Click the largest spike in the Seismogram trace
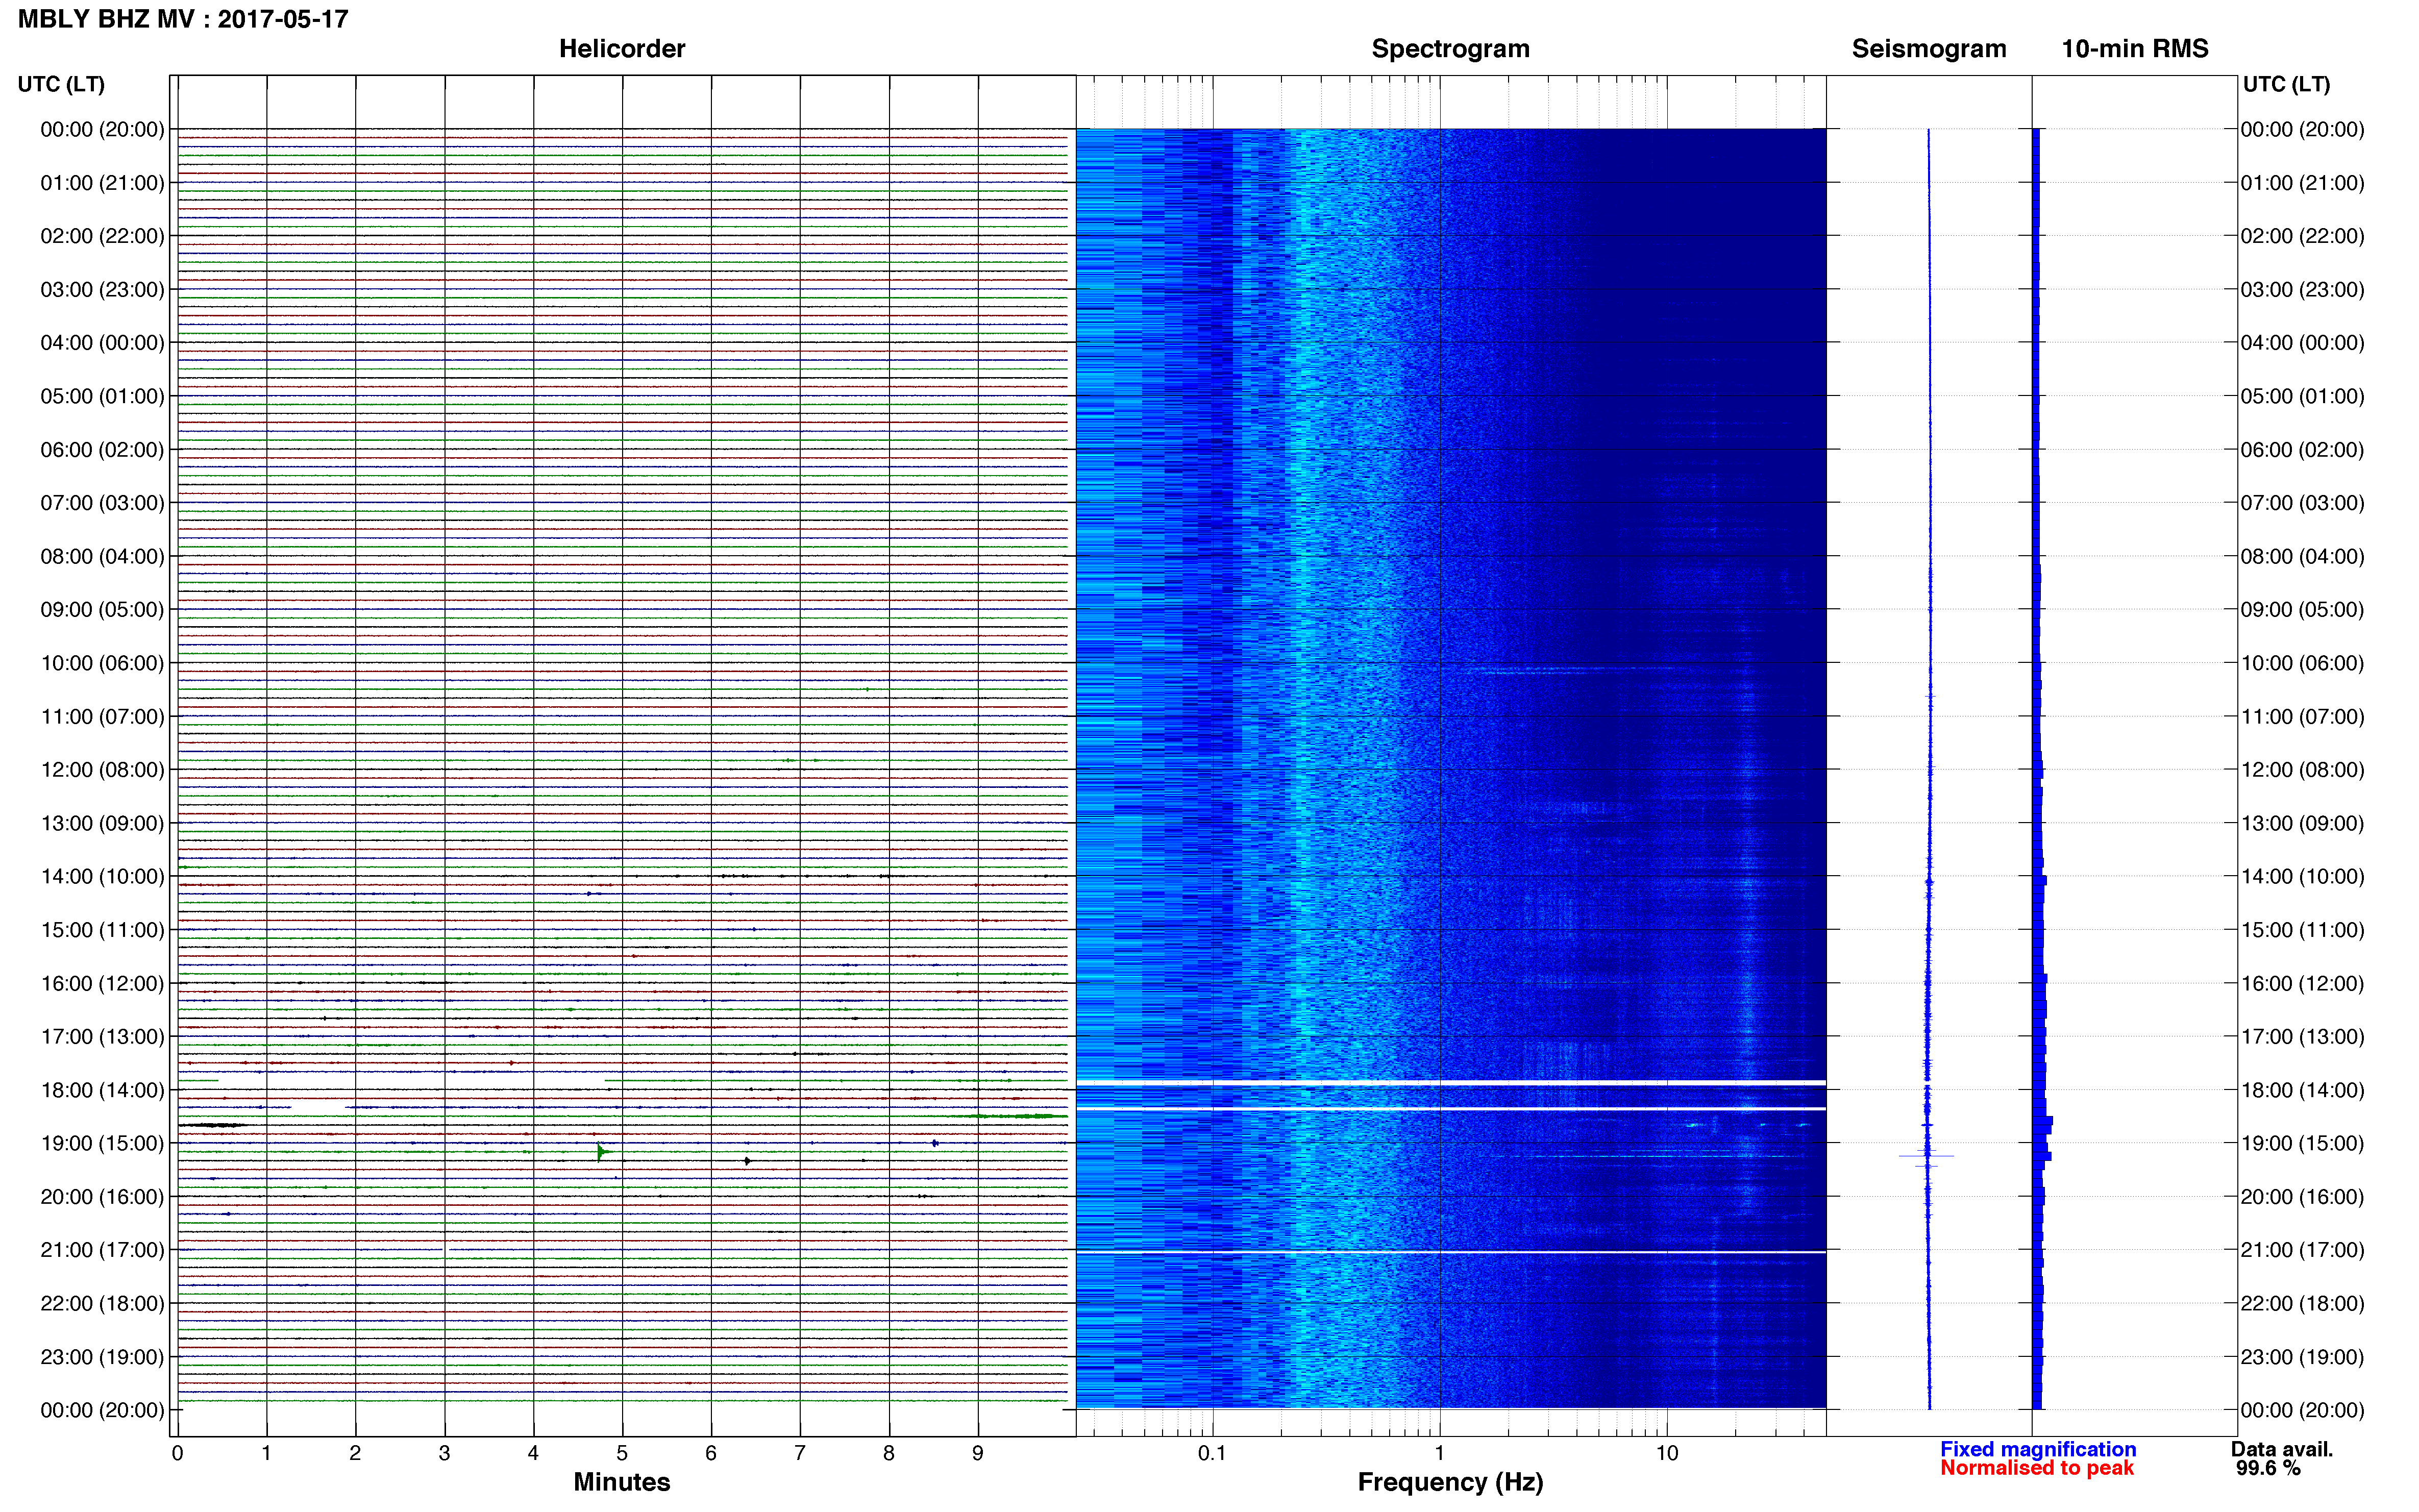2419x1512 pixels. coord(1926,1157)
